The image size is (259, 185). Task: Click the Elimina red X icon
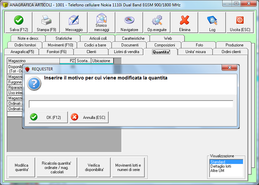pos(184,20)
